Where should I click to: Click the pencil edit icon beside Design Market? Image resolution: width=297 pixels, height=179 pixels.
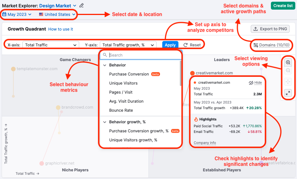coord(82,6)
